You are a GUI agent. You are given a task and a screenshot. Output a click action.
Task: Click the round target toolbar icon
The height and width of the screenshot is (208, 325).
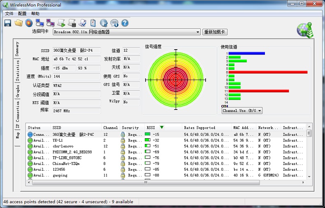pyautogui.click(x=29, y=23)
